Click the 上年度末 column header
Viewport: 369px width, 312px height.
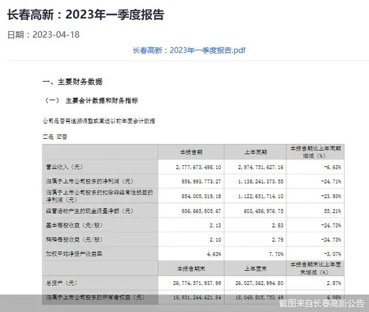[x=255, y=268]
